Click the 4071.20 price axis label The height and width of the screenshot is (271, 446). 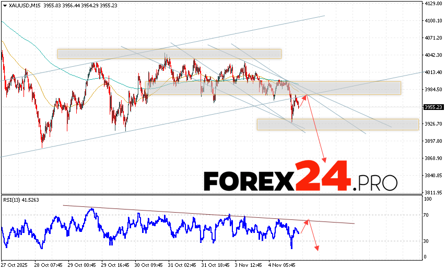point(433,38)
